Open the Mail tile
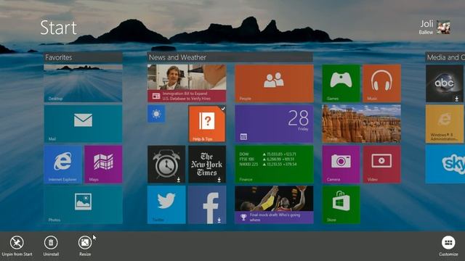The width and height of the screenshot is (465, 261). (83, 124)
